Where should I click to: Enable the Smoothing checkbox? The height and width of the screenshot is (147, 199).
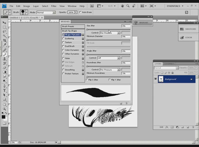63,70
